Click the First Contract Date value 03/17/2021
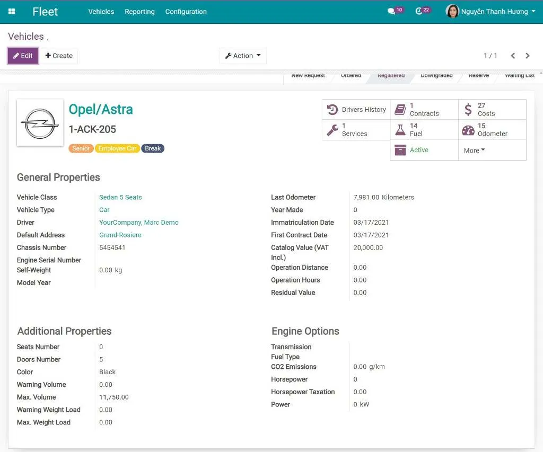This screenshot has height=452, width=543. coord(371,235)
